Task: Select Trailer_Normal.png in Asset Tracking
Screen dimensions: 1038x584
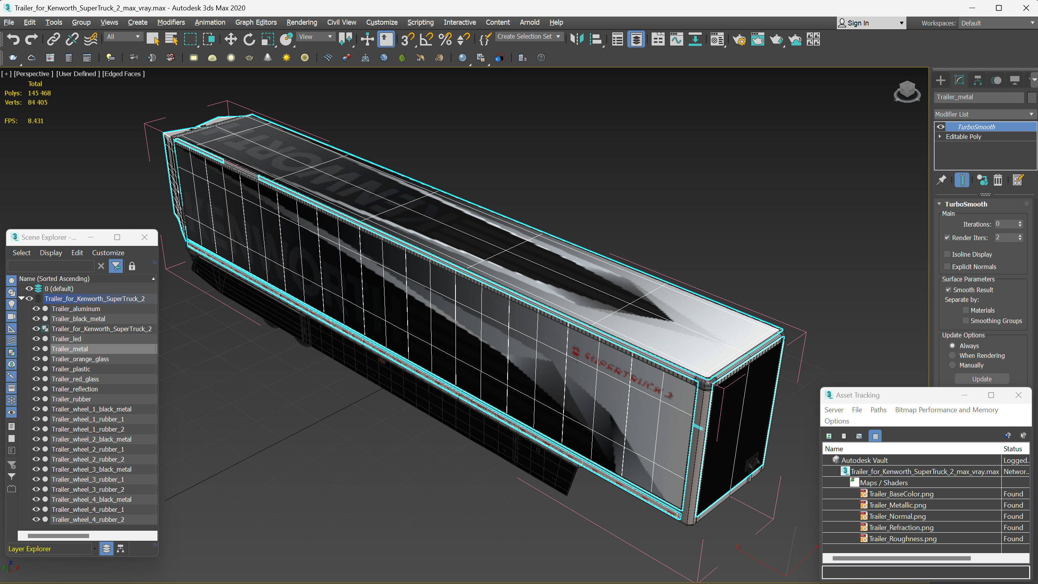Action: click(x=897, y=516)
